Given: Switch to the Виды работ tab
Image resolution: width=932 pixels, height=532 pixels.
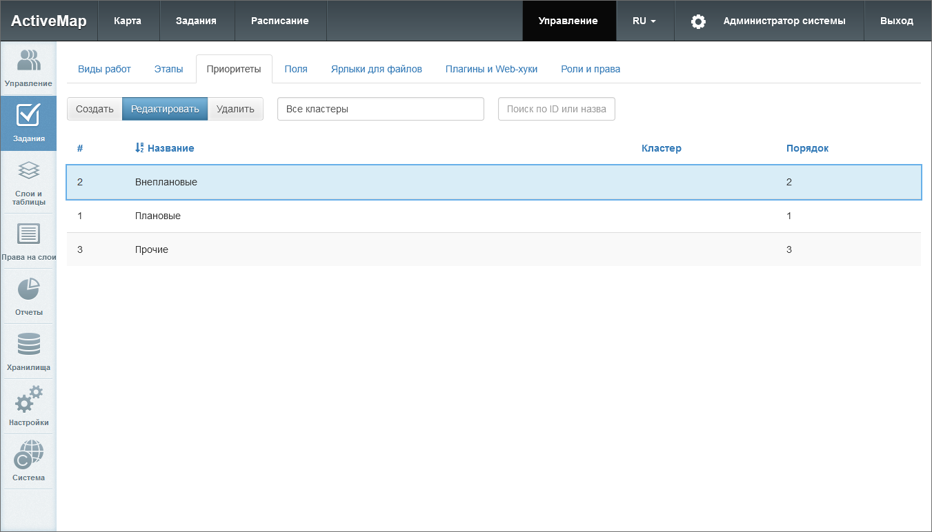Looking at the screenshot, I should point(104,69).
